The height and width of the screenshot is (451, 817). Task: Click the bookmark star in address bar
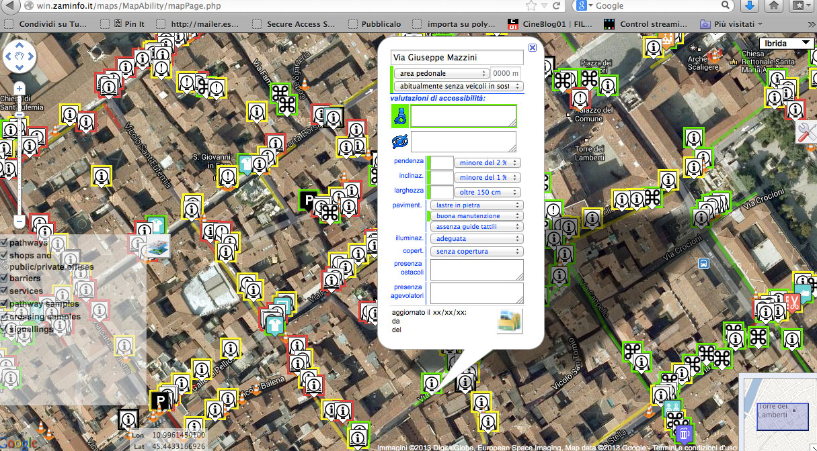pyautogui.click(x=531, y=6)
